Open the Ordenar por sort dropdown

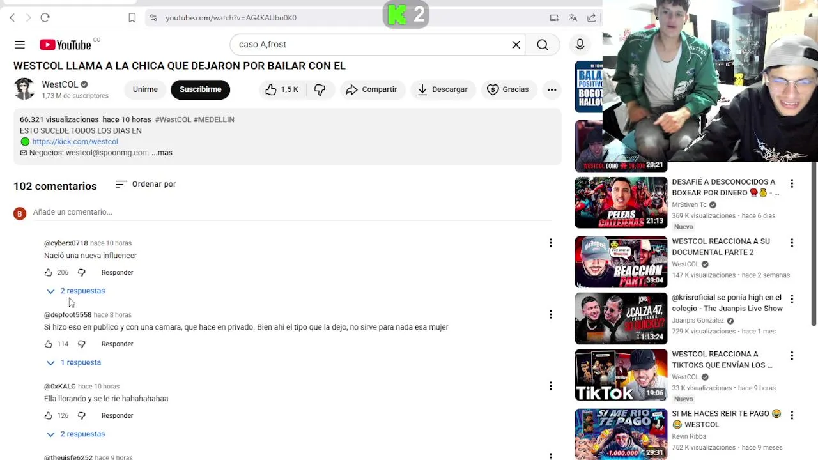point(146,184)
